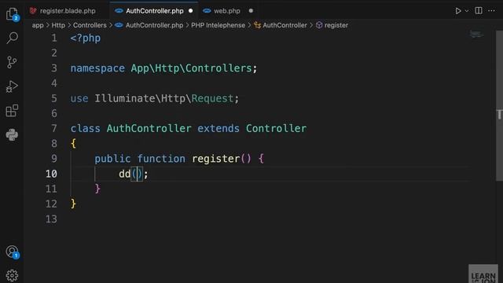Click the PHP file icon in breadcrumb
The image size is (503, 283).
[x=119, y=25]
